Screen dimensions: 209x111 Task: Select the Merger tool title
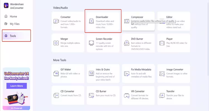coord(64,39)
